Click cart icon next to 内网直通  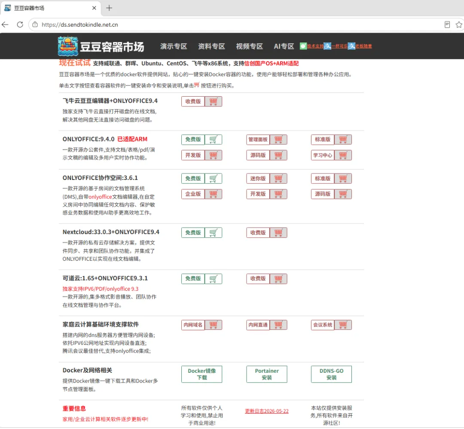click(x=278, y=325)
